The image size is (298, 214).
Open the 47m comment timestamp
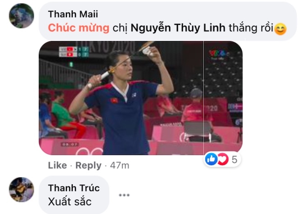[x=120, y=165]
